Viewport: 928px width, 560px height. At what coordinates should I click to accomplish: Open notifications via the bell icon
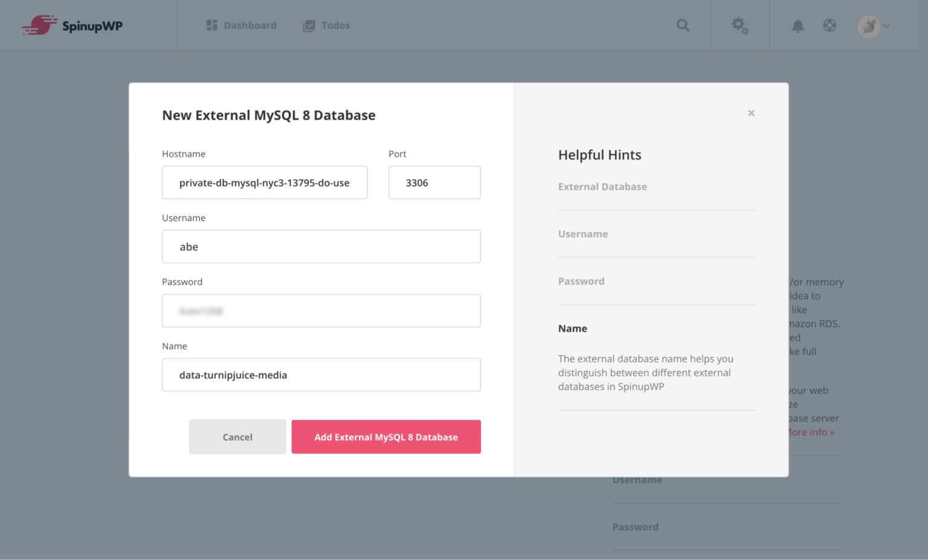797,26
